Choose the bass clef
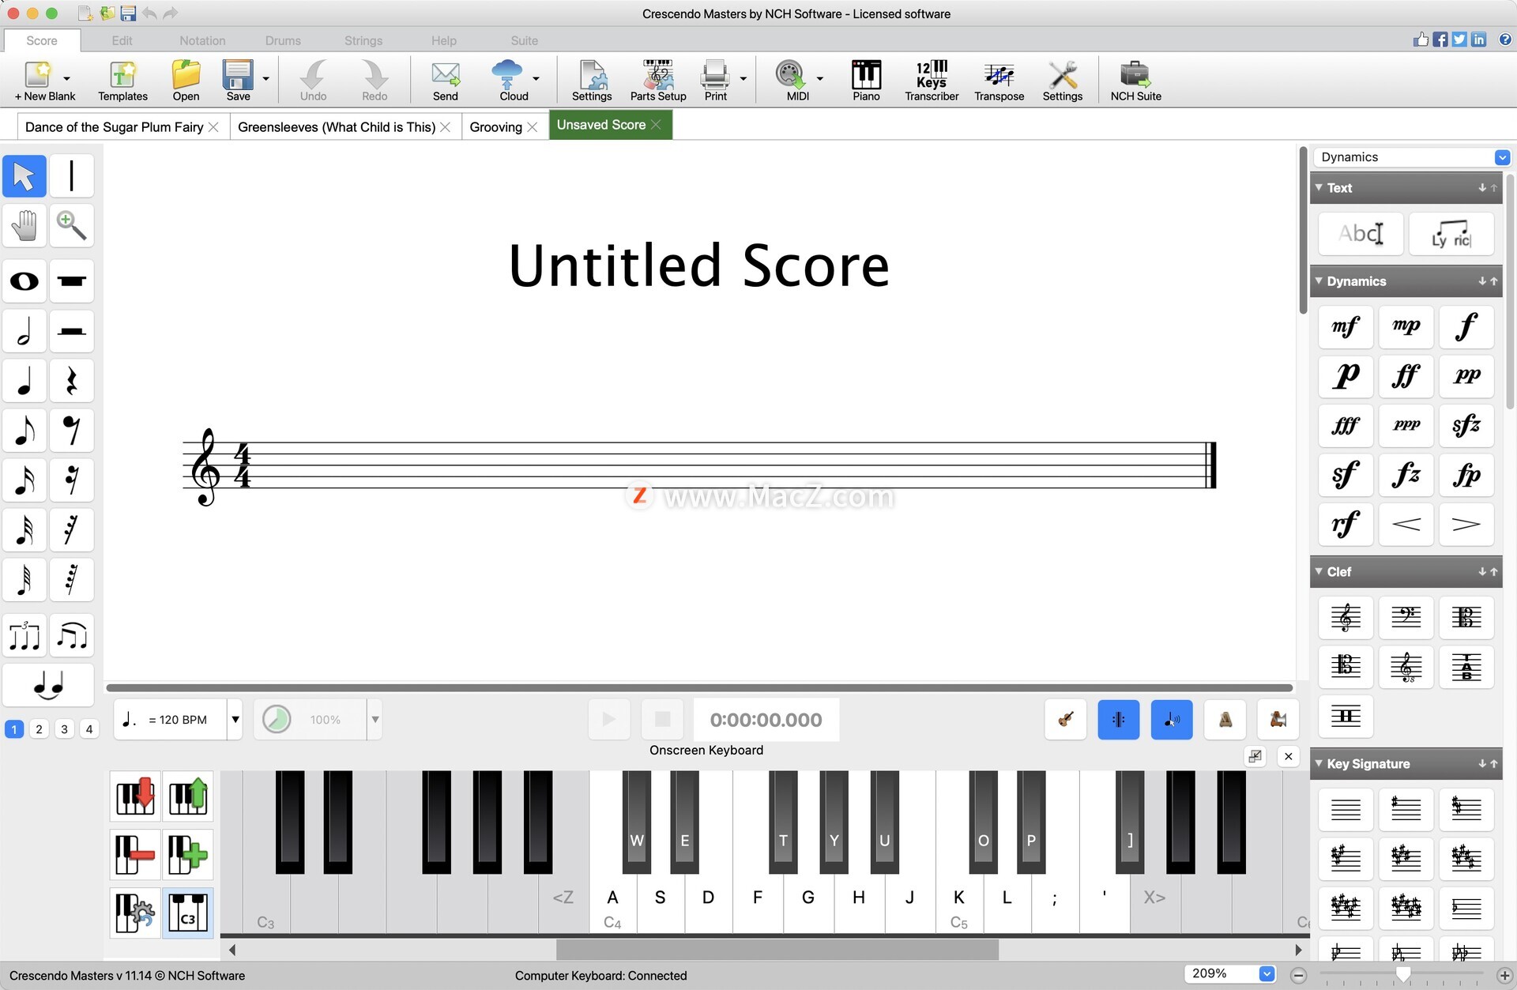 [1406, 617]
